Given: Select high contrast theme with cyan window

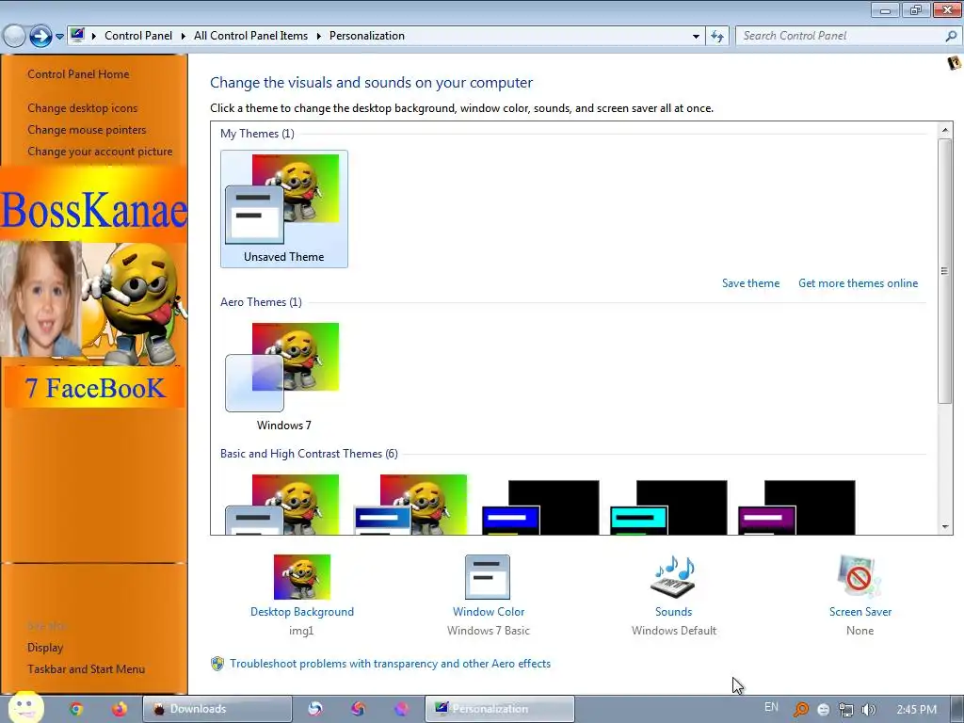Looking at the screenshot, I should pyautogui.click(x=668, y=507).
